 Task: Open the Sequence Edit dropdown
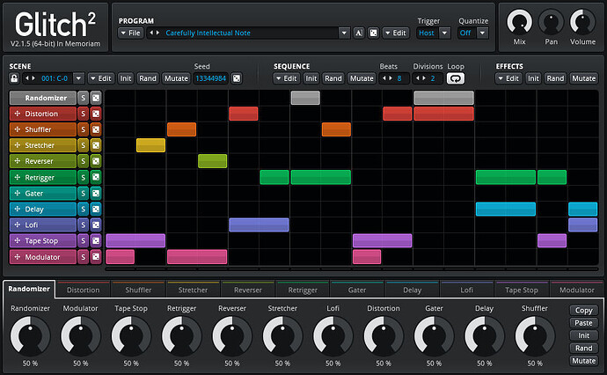[287, 78]
